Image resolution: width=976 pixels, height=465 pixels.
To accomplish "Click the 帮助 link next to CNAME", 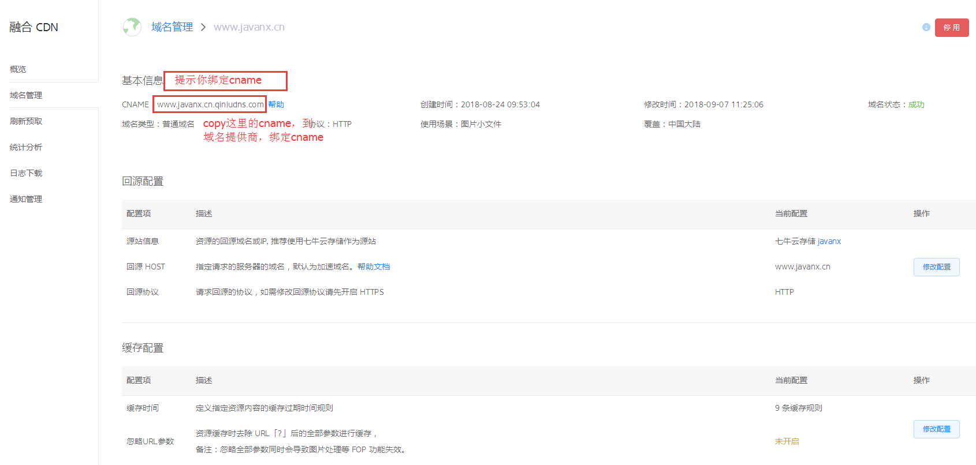I will 276,104.
